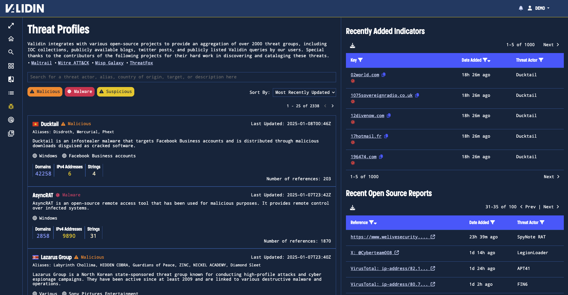Click the malware icon under 02world.com
The height and width of the screenshot is (295, 568).
(x=353, y=81)
